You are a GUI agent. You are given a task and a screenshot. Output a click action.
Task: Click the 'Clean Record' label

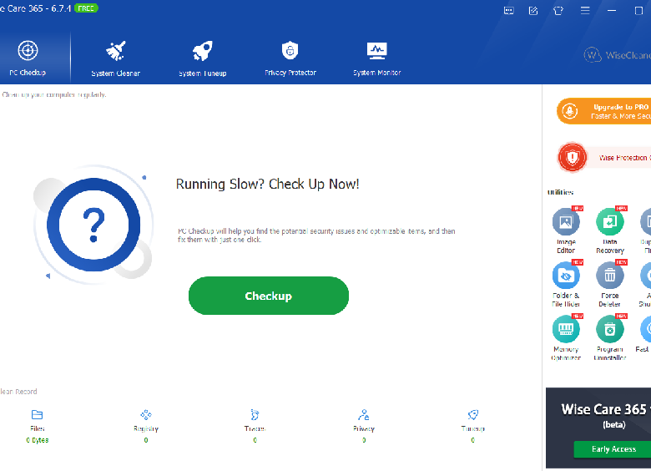click(x=18, y=392)
